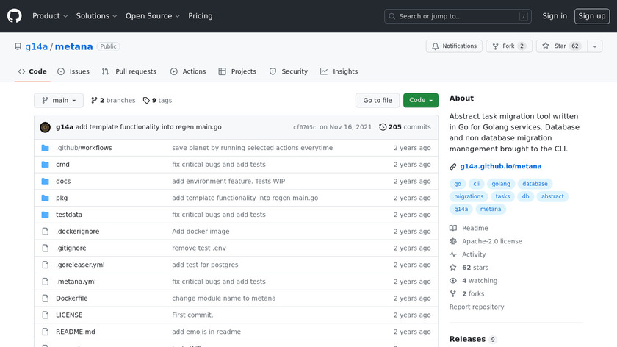Click the Dockerfile file icon

tap(45, 298)
